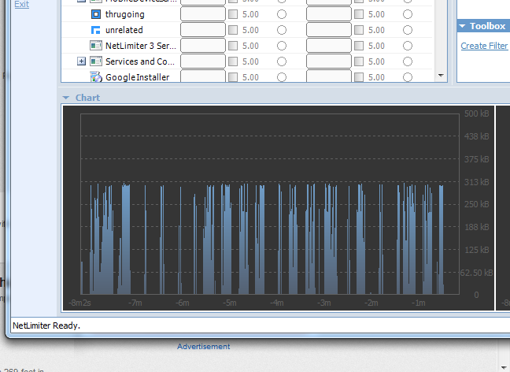The height and width of the screenshot is (372, 510).
Task: Open the Create Filter link
Action: click(x=484, y=46)
